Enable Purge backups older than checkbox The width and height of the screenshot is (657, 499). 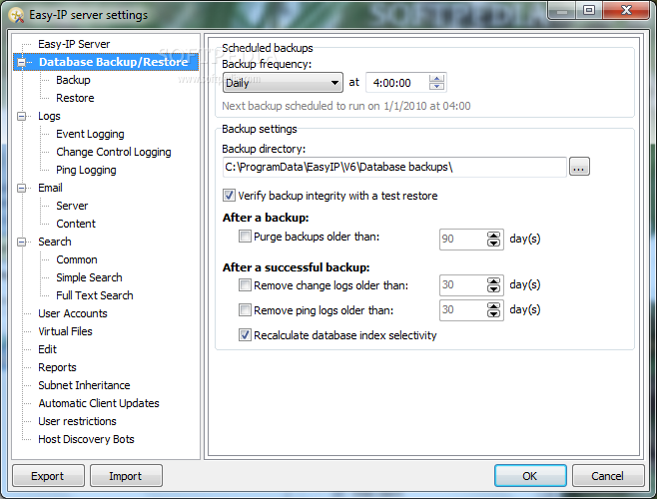click(245, 237)
